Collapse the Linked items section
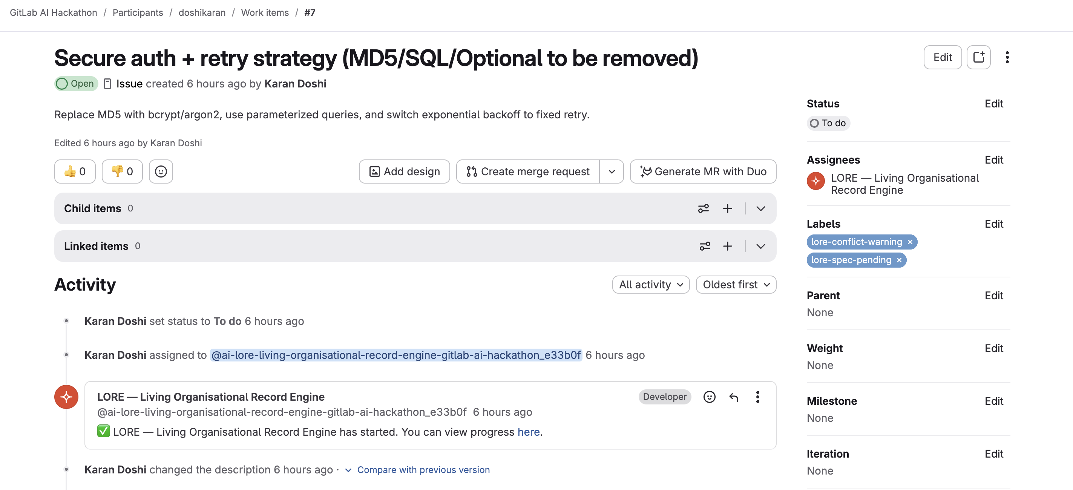Screen dimensions: 1073x490 point(760,247)
